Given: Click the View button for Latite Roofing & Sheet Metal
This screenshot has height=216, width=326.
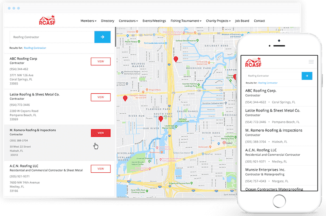Looking at the screenshot, I should 101,97.
